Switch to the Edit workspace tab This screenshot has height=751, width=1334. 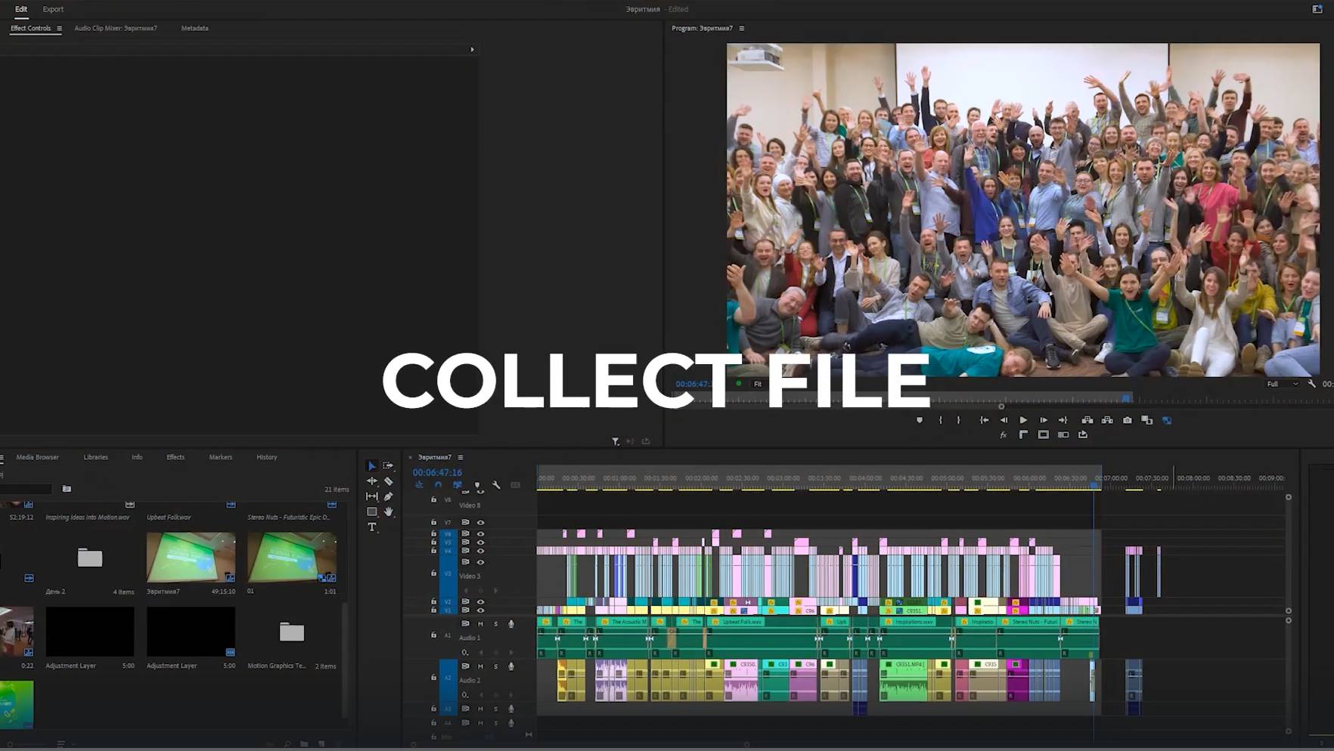pos(21,9)
